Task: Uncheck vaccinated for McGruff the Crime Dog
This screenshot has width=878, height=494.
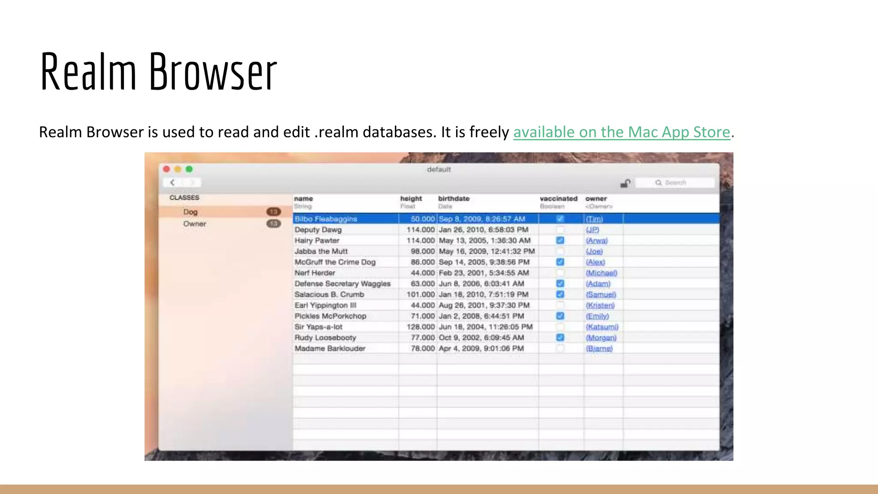Action: 560,262
